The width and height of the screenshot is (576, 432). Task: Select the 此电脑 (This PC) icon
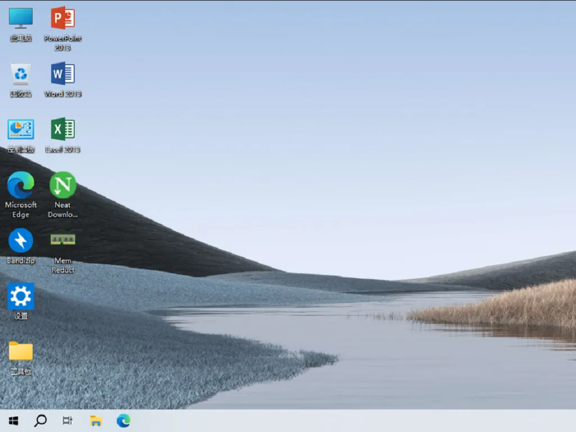(21, 20)
